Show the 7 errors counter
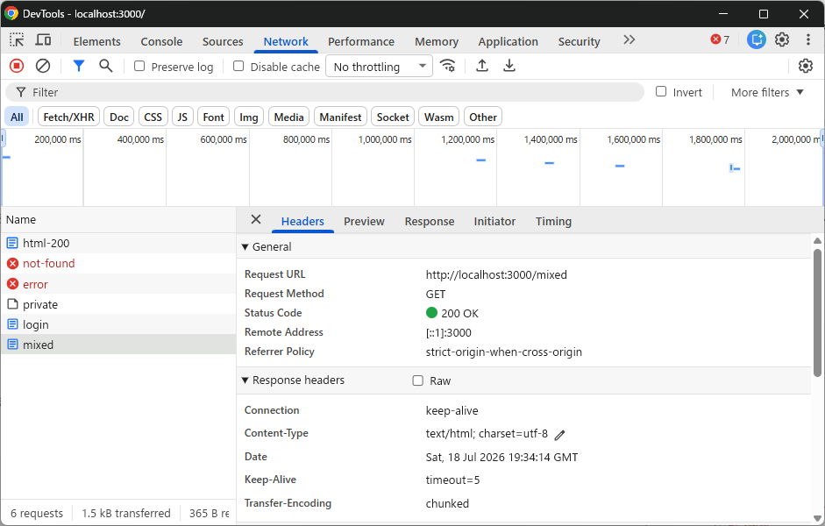Image resolution: width=825 pixels, height=526 pixels. pos(720,39)
